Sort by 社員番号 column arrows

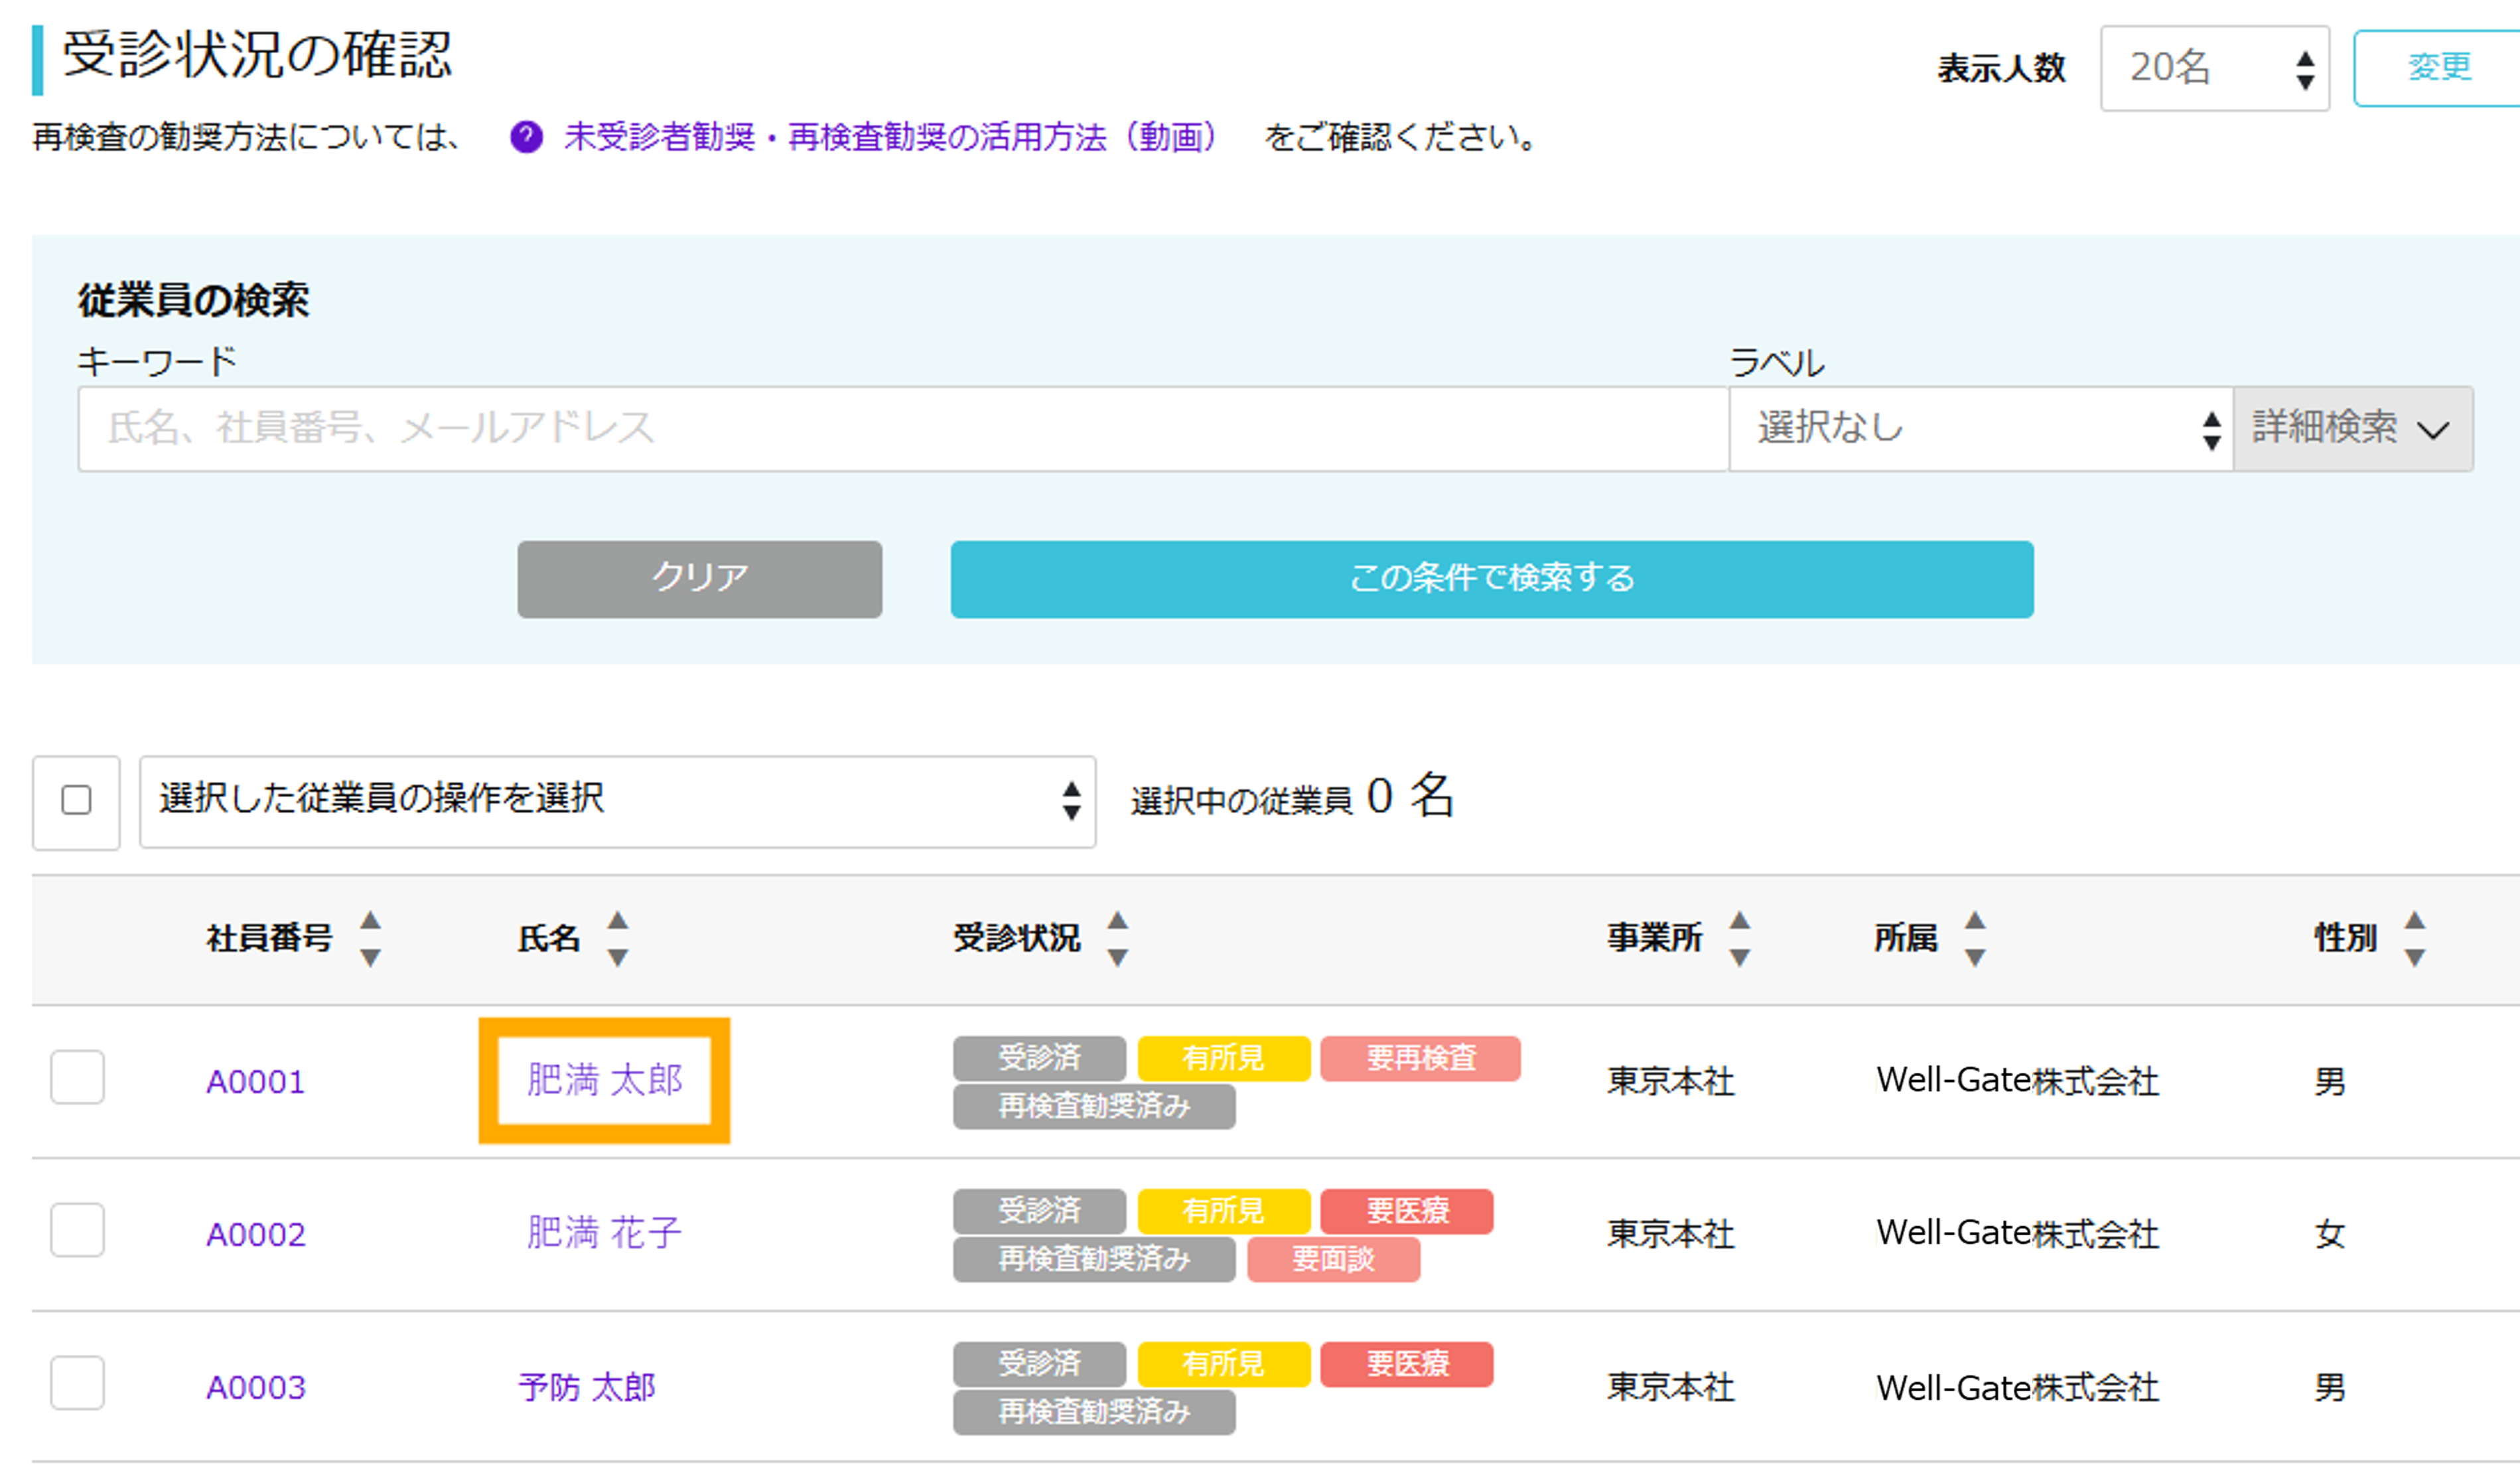click(x=370, y=939)
